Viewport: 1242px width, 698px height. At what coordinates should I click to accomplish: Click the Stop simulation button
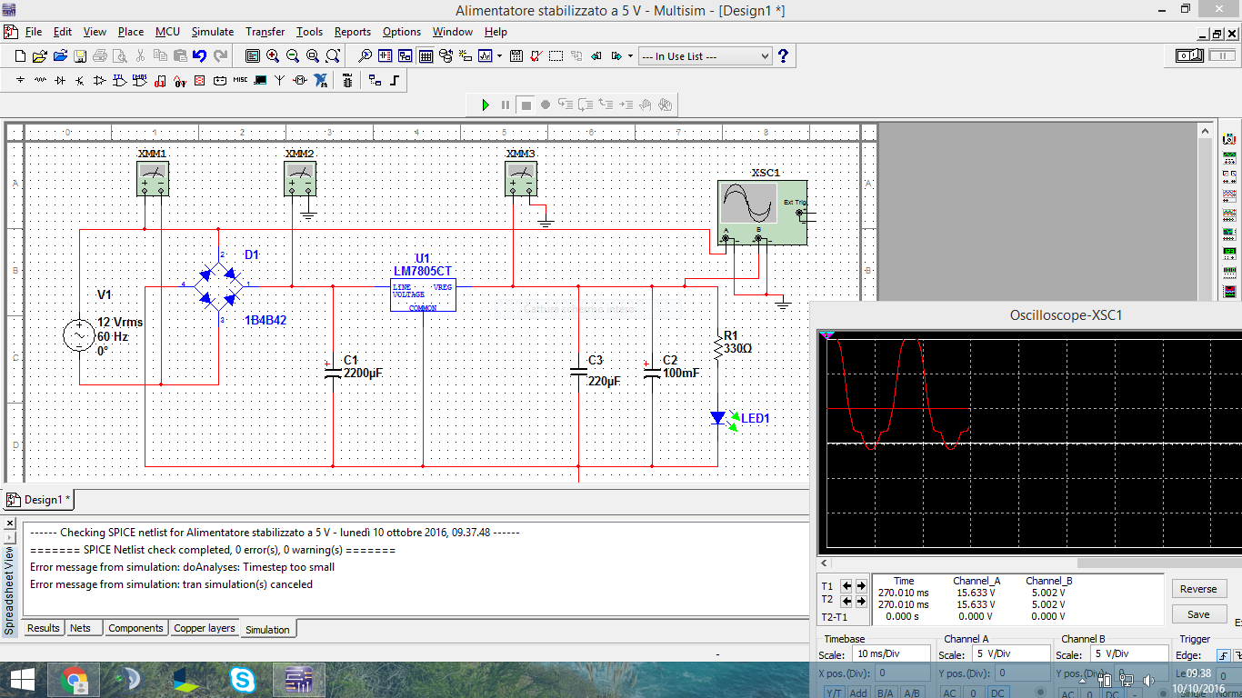click(526, 105)
